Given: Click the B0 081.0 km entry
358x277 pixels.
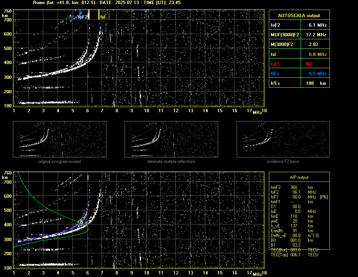Looking at the screenshot, I should (292, 240).
